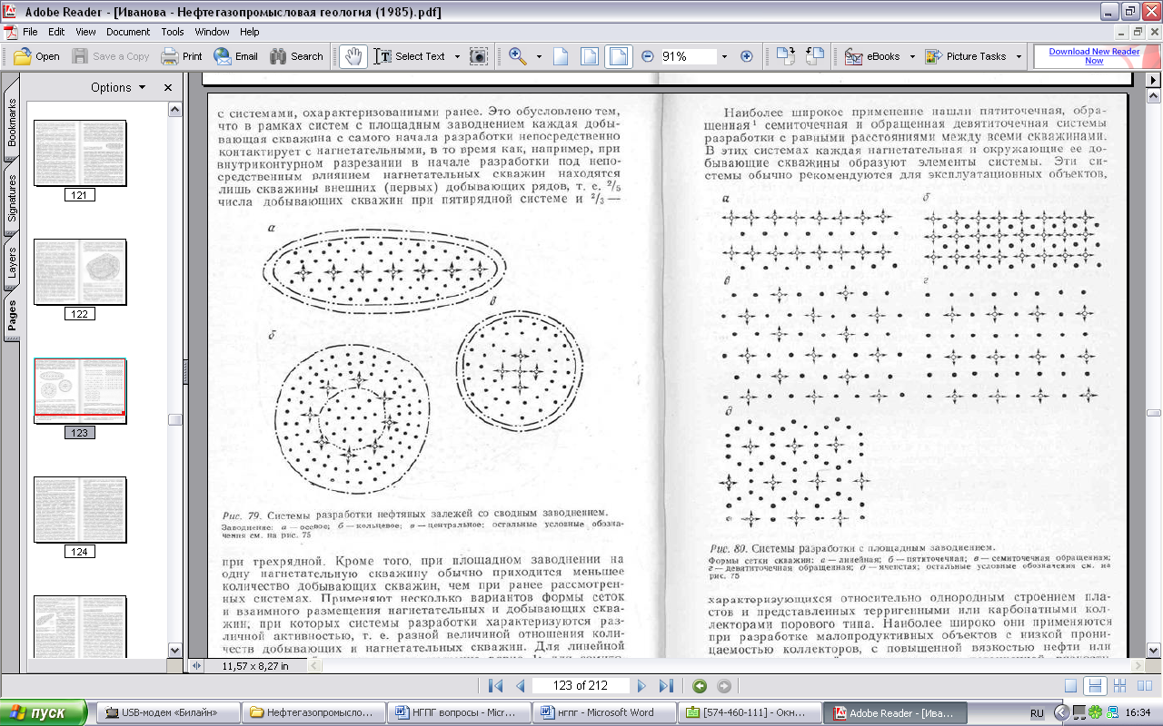Set Fit Page view
Image resolution: width=1163 pixels, height=726 pixels.
tap(590, 56)
